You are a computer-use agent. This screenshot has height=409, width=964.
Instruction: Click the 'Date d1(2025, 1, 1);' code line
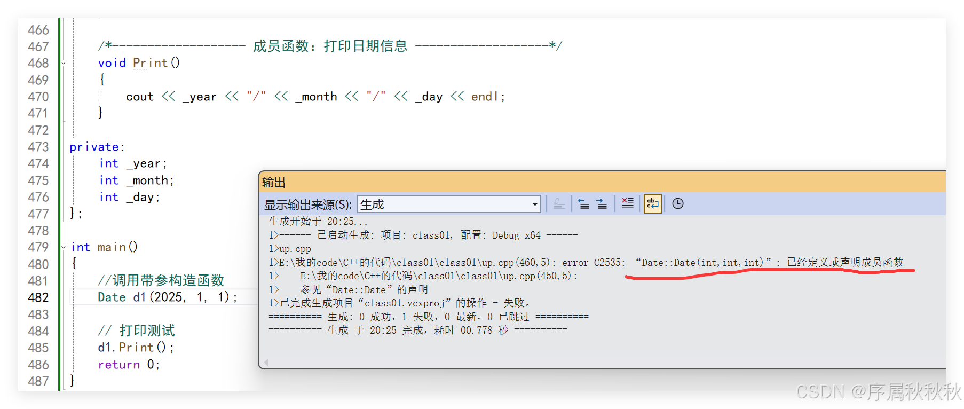168,297
